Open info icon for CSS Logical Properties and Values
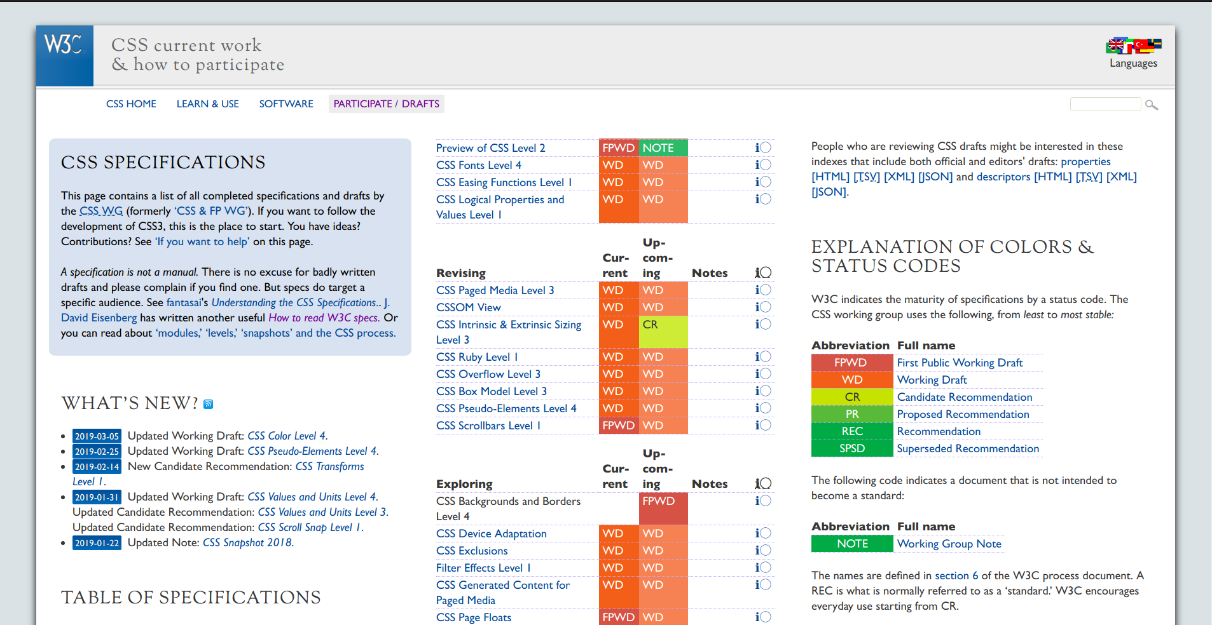The image size is (1212, 625). coord(763,199)
